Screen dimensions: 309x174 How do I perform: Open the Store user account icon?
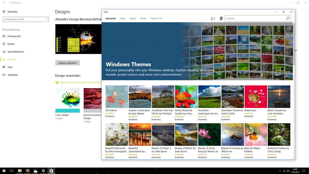221,18
